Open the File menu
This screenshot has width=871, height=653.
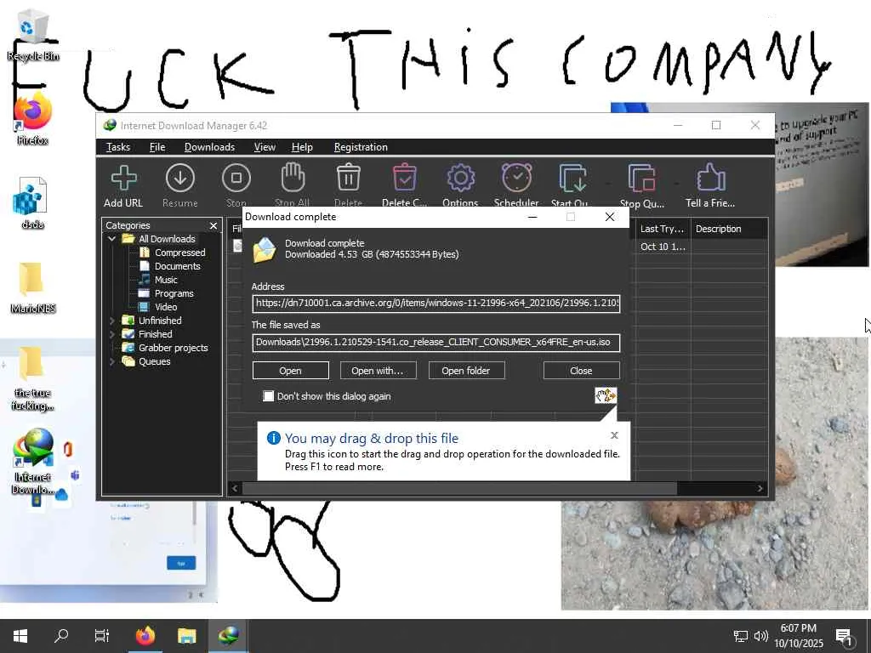(157, 147)
